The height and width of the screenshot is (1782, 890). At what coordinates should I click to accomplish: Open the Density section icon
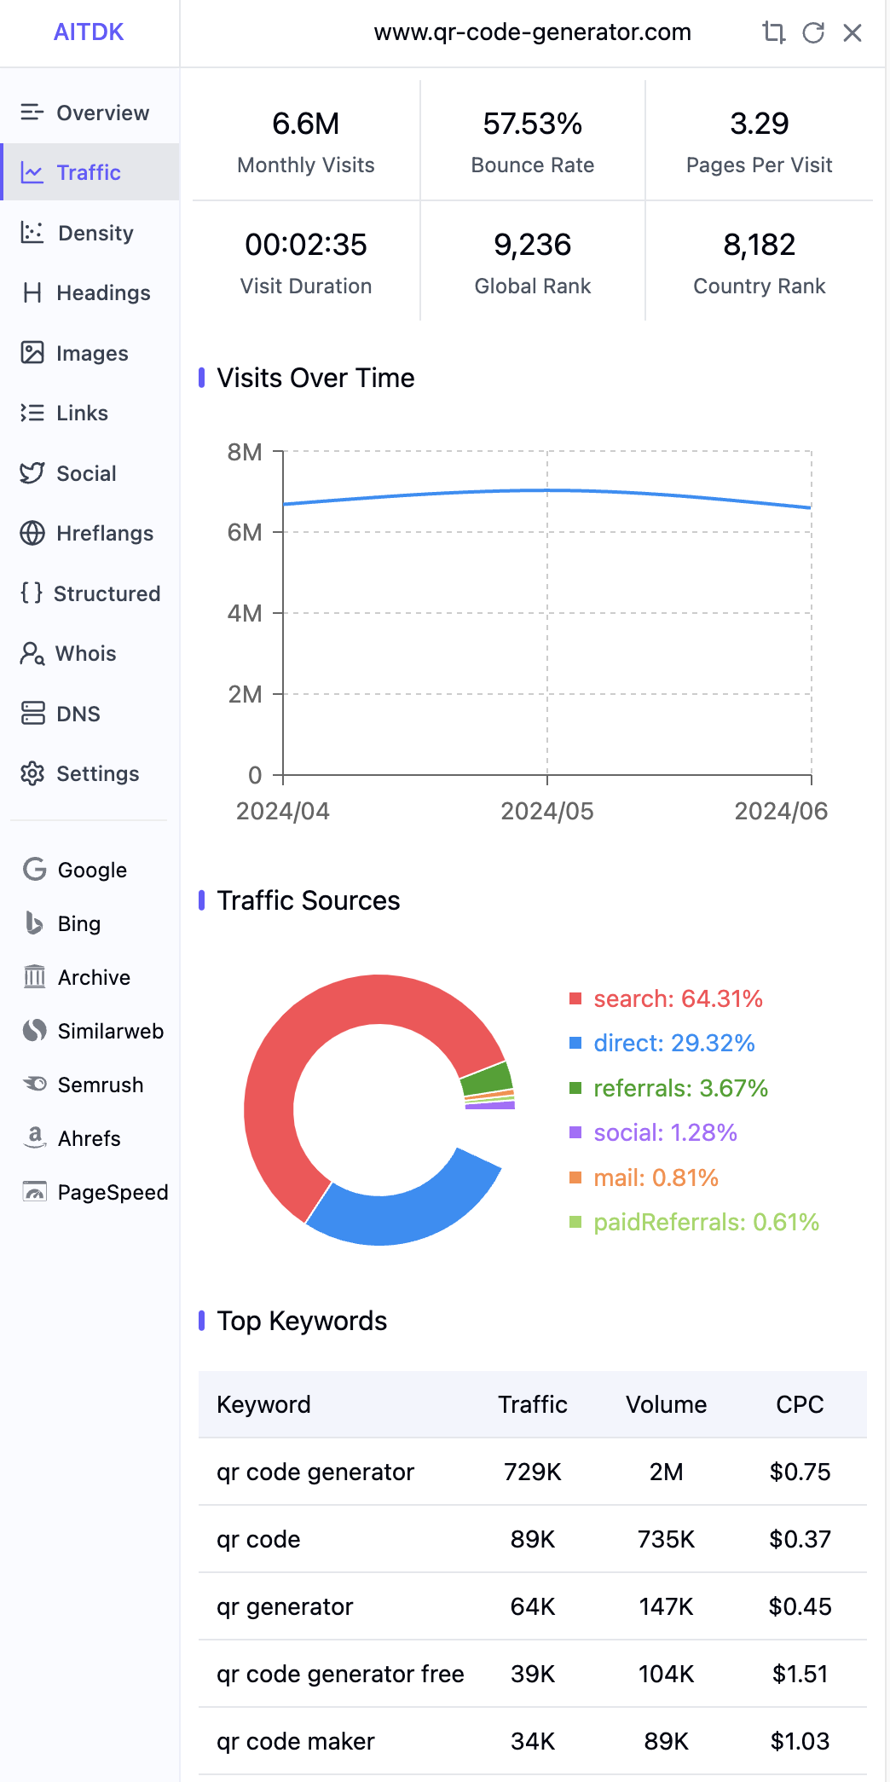pyautogui.click(x=32, y=233)
